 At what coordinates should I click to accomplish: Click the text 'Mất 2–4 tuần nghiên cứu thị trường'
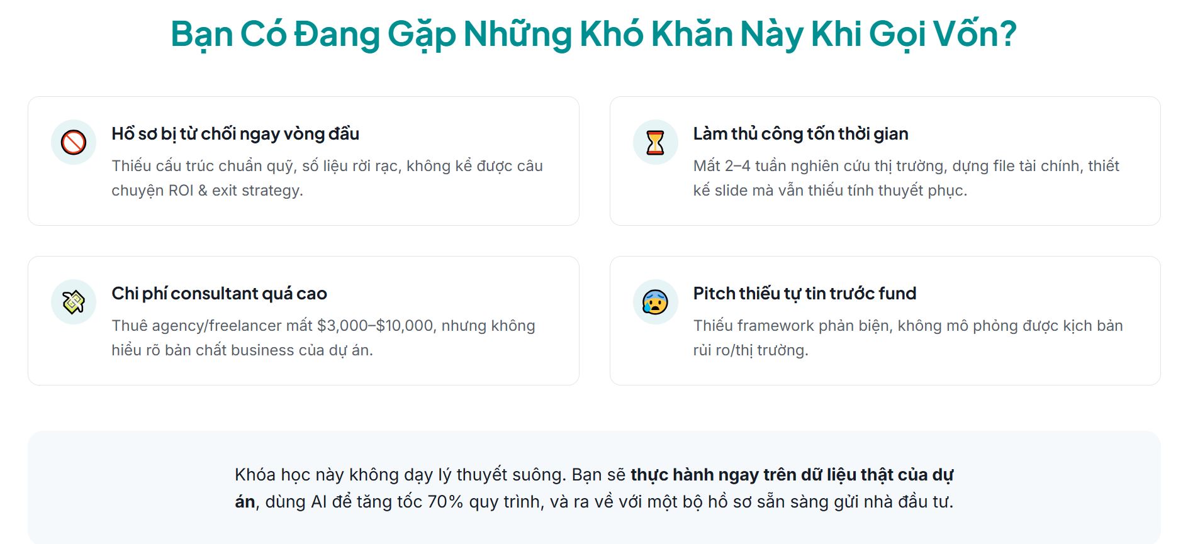(x=819, y=166)
